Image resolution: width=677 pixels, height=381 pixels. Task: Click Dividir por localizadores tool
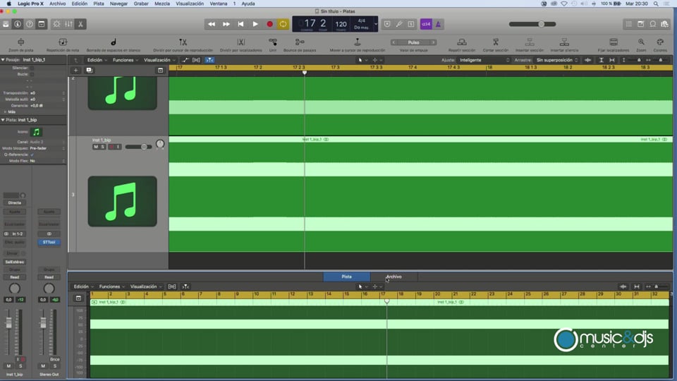click(241, 44)
